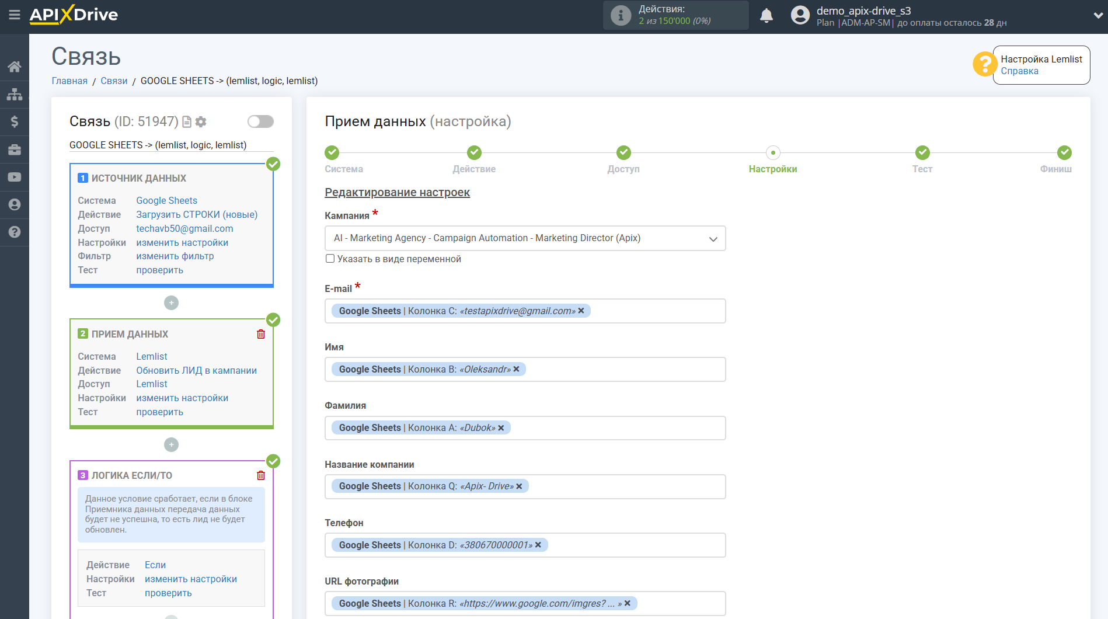Click the orange help question mark
Viewport: 1108px width, 619px height.
(x=984, y=64)
